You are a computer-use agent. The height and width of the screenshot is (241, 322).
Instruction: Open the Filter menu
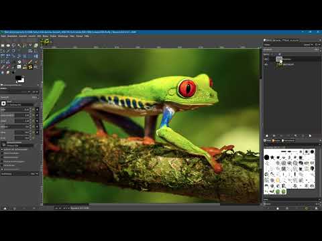(x=72, y=36)
